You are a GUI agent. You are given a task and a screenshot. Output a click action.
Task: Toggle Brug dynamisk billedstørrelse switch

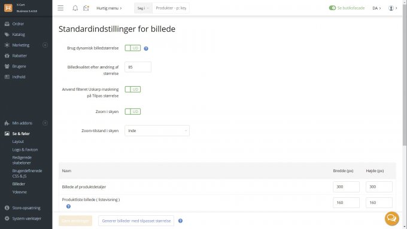coord(133,48)
